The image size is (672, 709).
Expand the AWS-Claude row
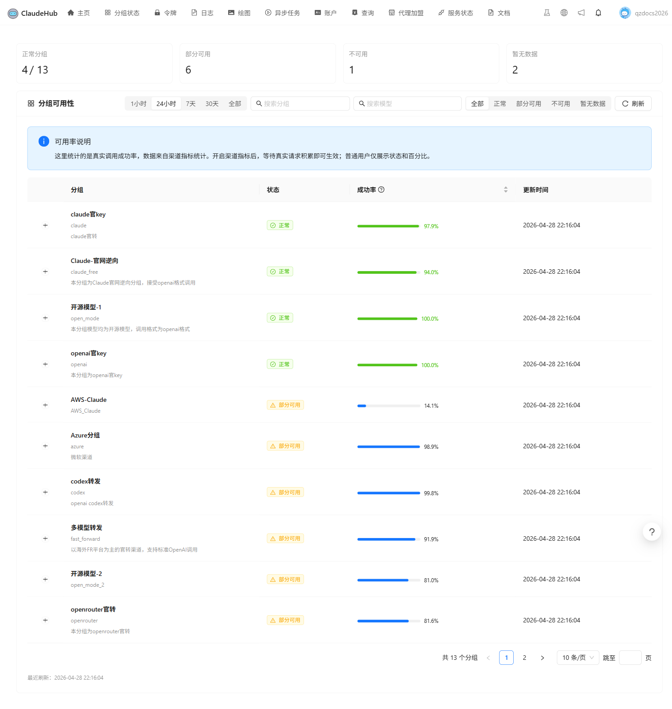click(x=45, y=405)
